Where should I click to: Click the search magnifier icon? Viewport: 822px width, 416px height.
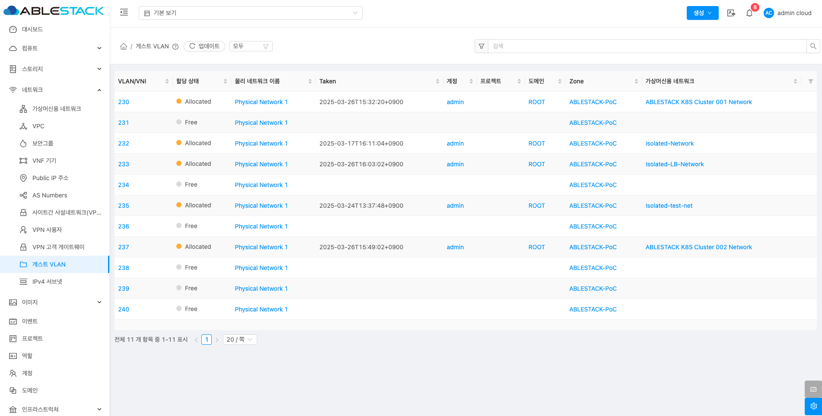[x=813, y=46]
